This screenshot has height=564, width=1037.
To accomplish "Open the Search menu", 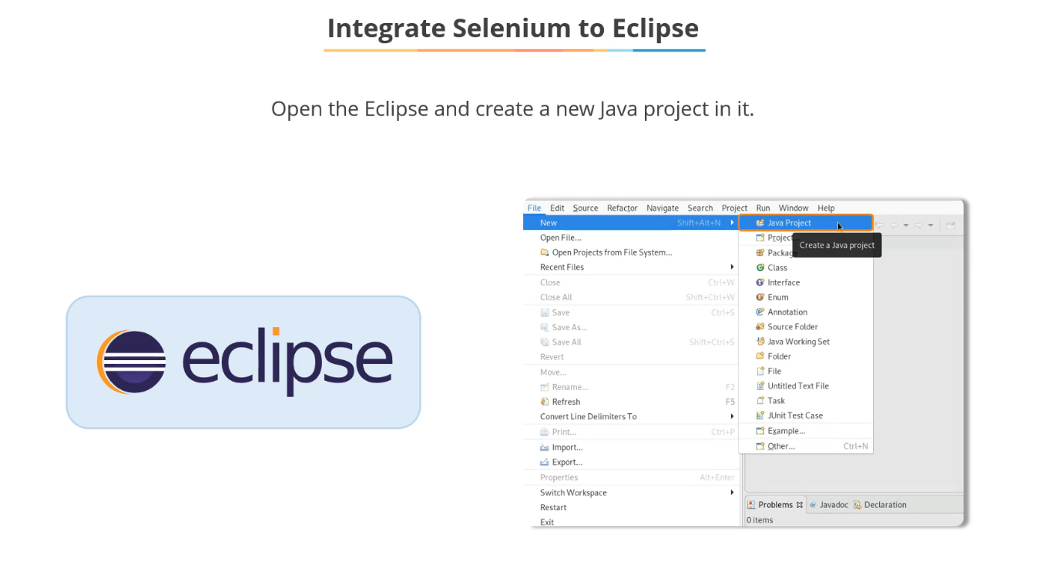I will click(700, 208).
